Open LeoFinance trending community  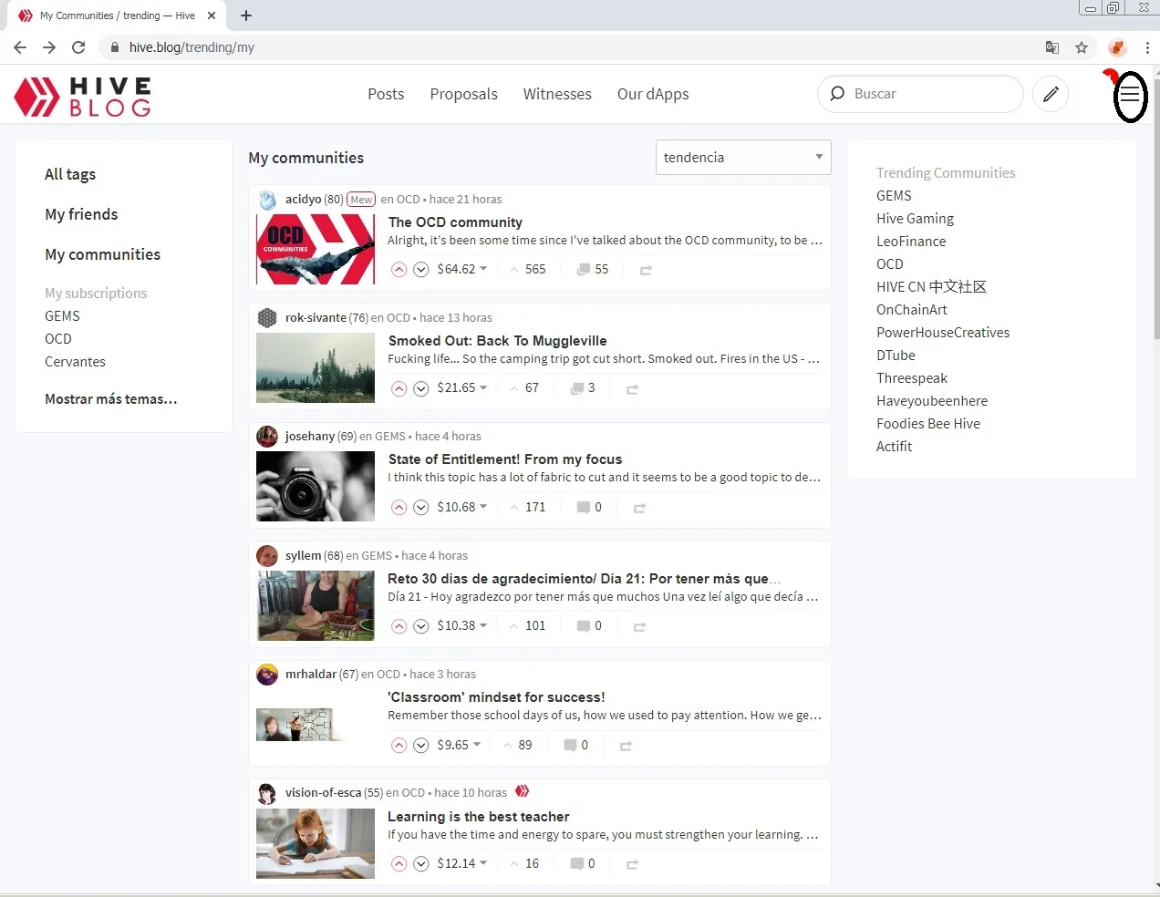click(x=911, y=242)
